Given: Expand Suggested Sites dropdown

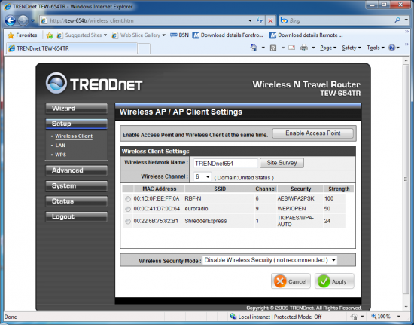Looking at the screenshot, I should pos(105,35).
